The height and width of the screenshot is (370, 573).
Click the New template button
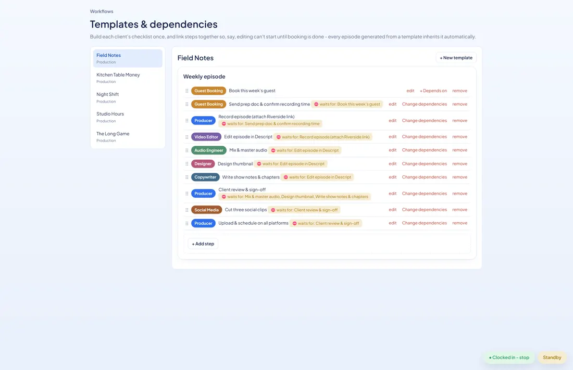[x=456, y=58]
